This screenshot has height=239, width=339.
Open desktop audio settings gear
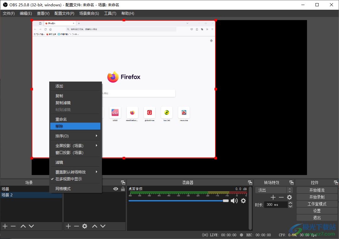pos(243,201)
